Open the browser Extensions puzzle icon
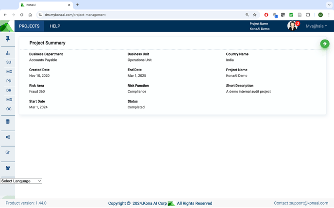334x208 pixels. click(308, 15)
